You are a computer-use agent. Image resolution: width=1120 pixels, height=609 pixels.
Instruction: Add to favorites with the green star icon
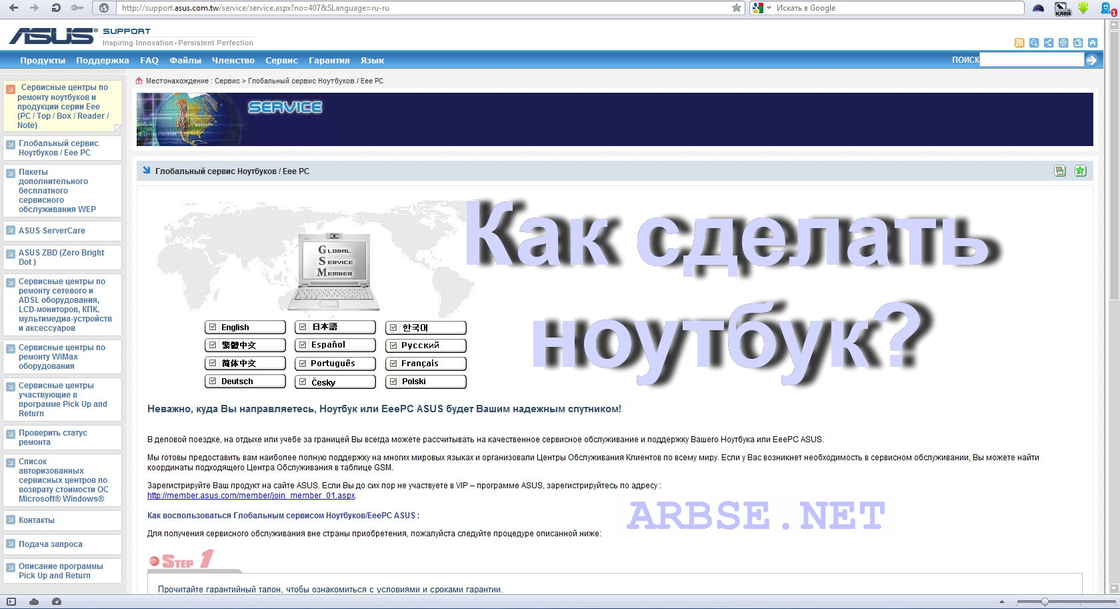[1081, 171]
